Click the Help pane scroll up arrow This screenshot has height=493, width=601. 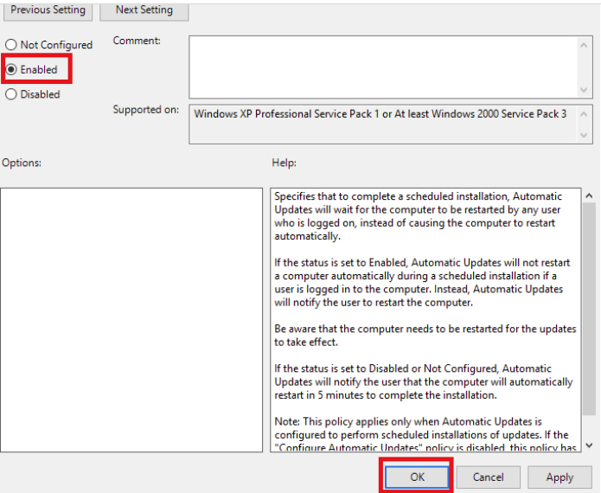point(589,195)
